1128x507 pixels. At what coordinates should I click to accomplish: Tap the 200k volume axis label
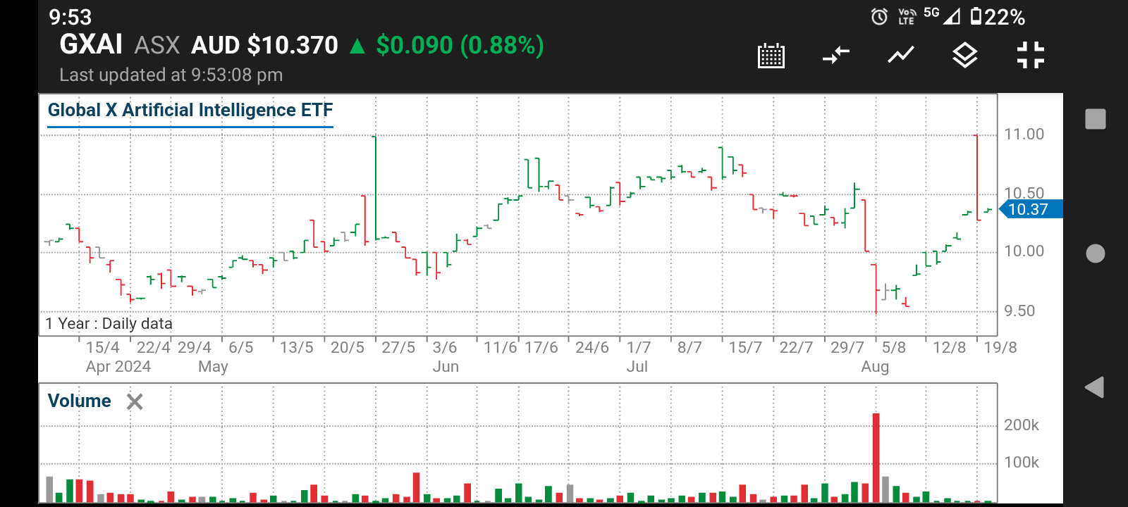(1022, 425)
